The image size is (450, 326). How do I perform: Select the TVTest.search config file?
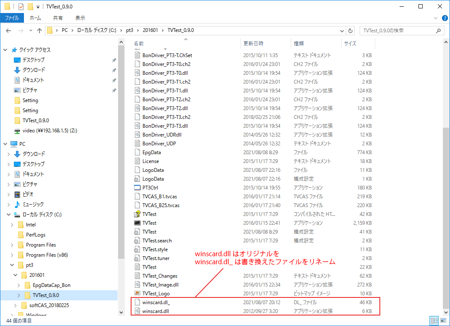(253, 241)
